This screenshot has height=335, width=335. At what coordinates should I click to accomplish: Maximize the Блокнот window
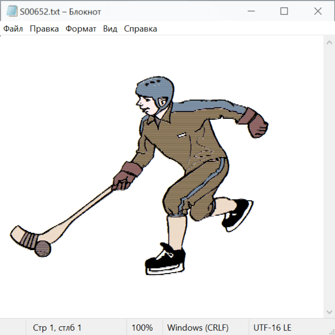(x=284, y=12)
